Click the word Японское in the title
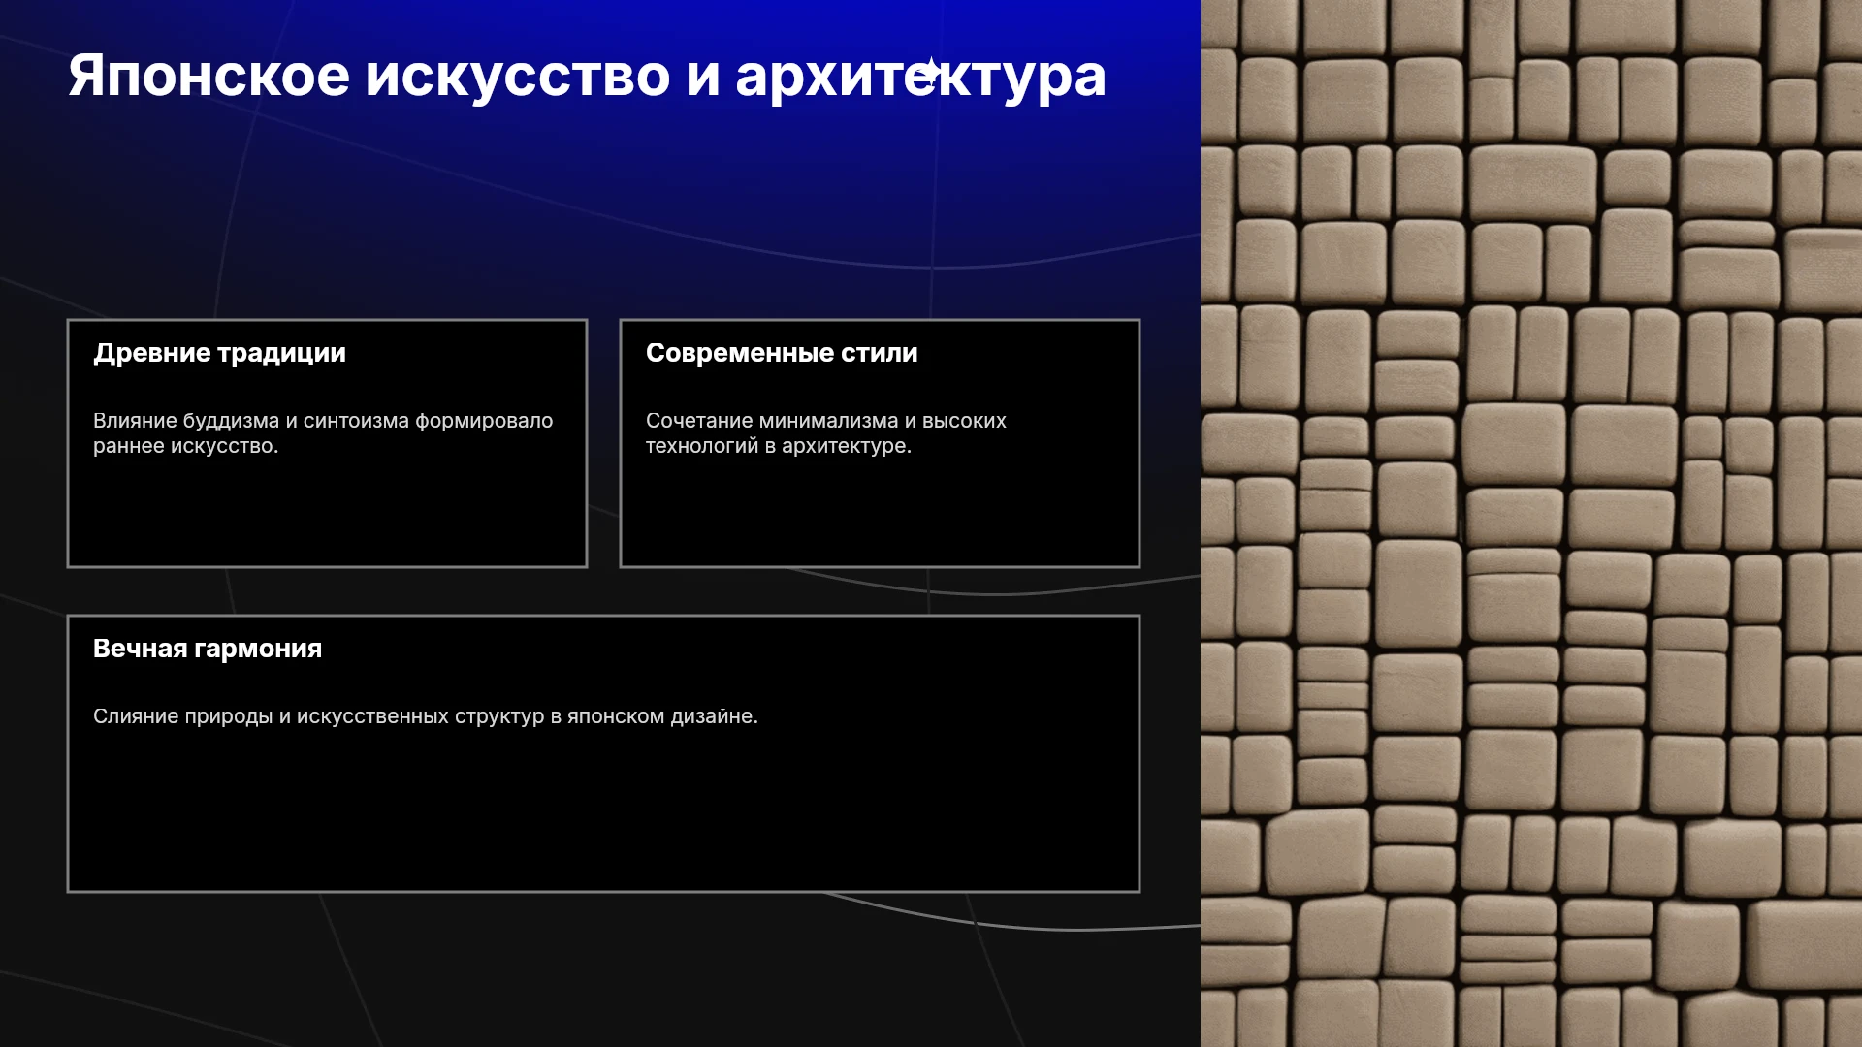This screenshot has height=1047, width=1862. [209, 76]
